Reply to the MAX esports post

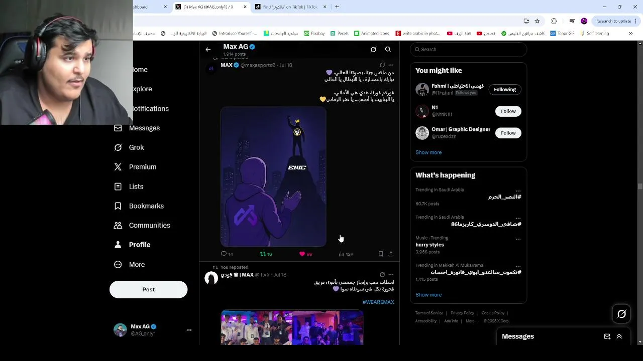point(227,254)
